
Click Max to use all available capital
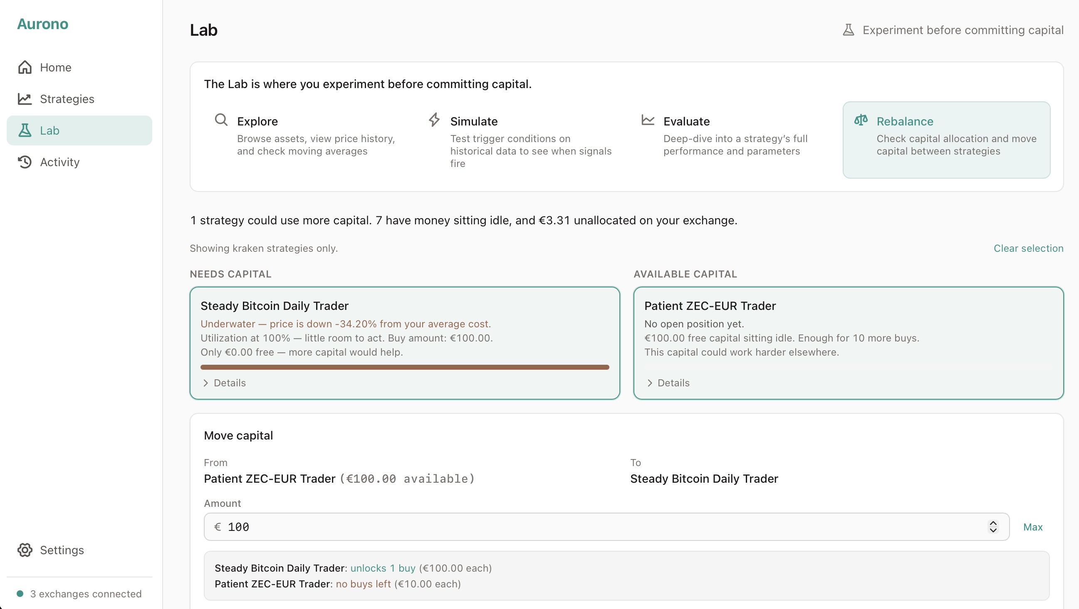pos(1032,527)
